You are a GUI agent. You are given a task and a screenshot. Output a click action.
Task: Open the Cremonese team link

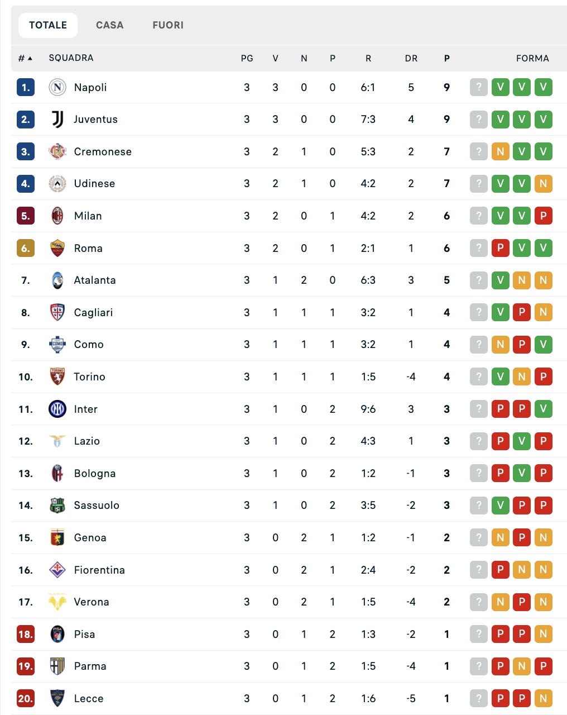point(103,151)
